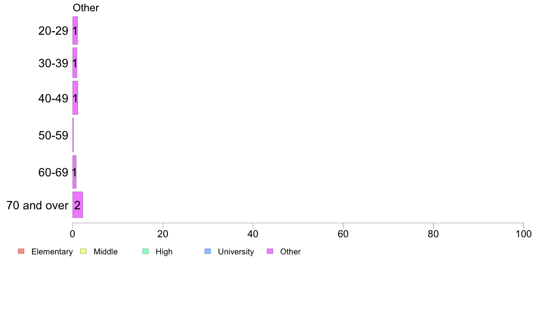The height and width of the screenshot is (332, 536).
Task: Click the Elementary legend color swatch
Action: tap(21, 251)
